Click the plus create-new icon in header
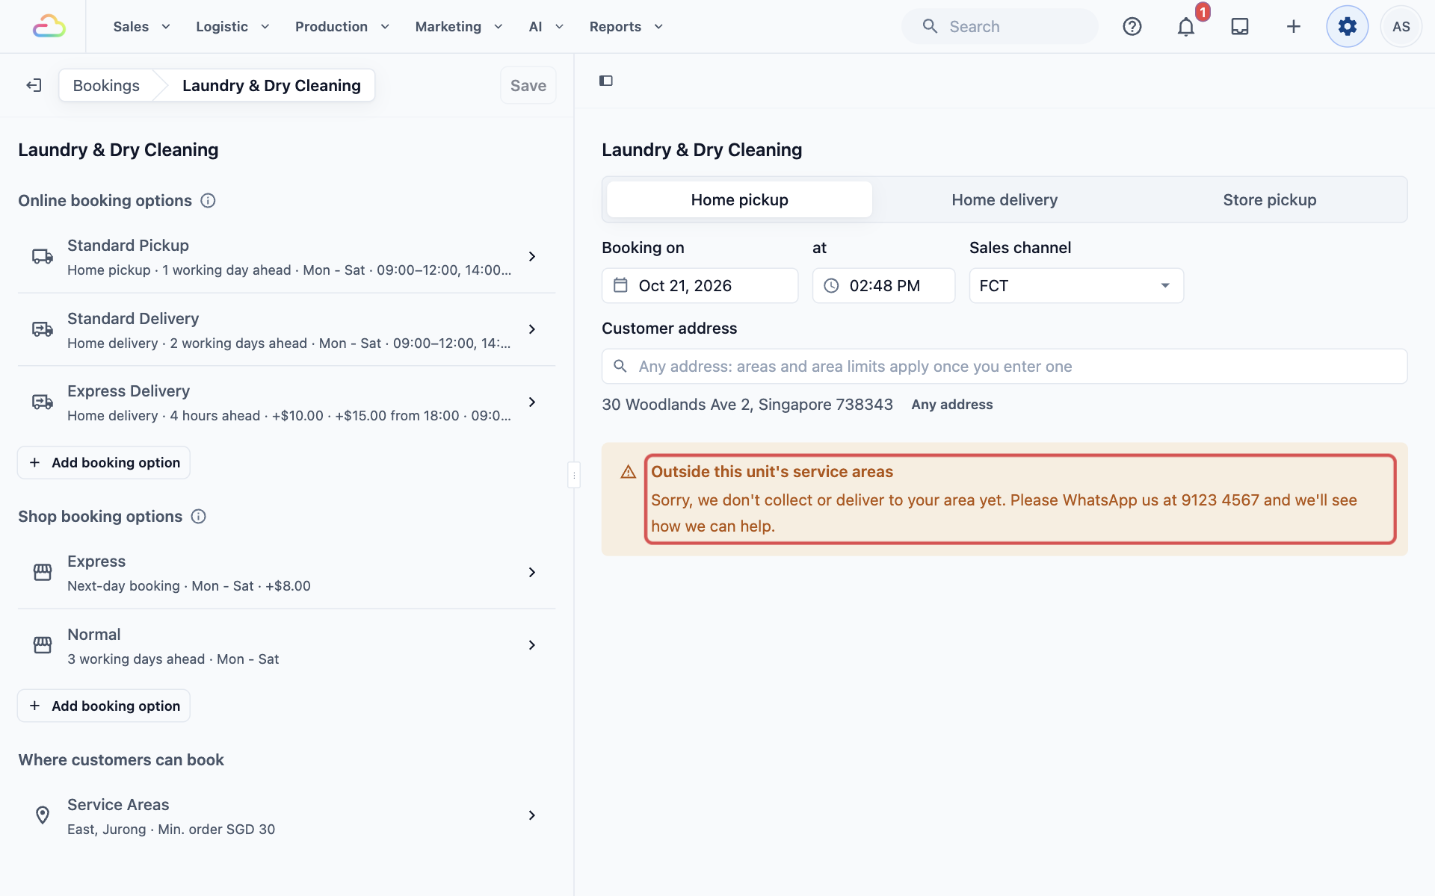This screenshot has height=896, width=1435. (1294, 27)
